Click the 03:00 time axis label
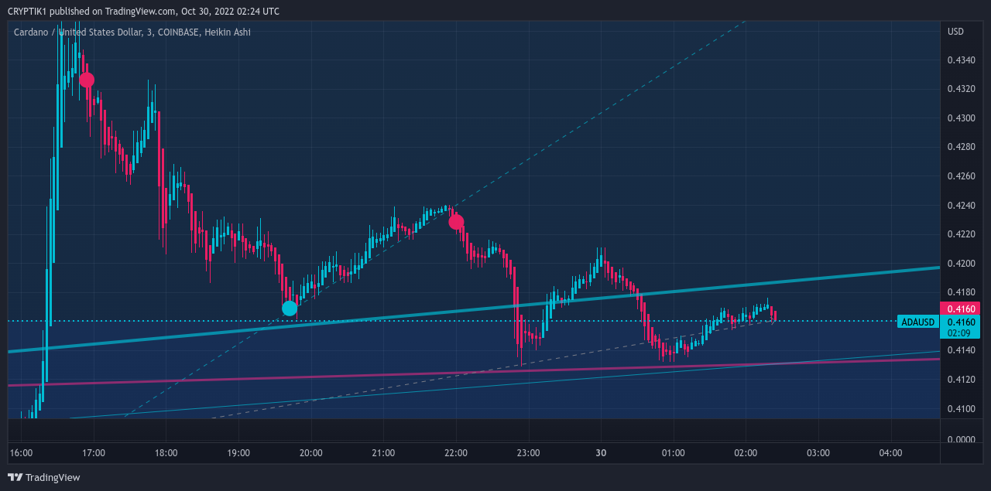The width and height of the screenshot is (991, 491). pos(818,453)
